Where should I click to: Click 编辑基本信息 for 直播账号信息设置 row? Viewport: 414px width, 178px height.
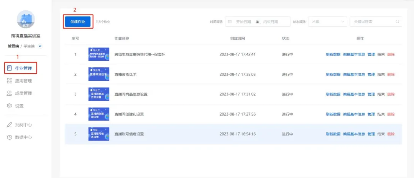pyautogui.click(x=354, y=134)
